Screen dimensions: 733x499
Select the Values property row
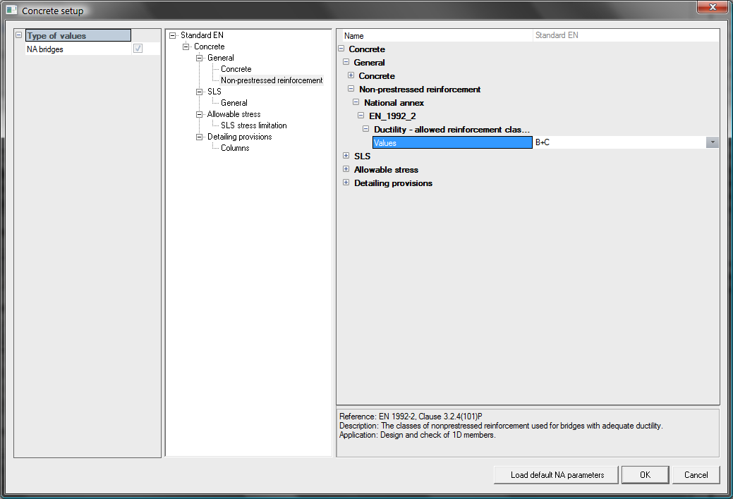click(452, 142)
